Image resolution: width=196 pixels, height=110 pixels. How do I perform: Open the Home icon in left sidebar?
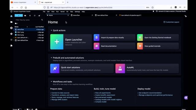tap(11, 16)
